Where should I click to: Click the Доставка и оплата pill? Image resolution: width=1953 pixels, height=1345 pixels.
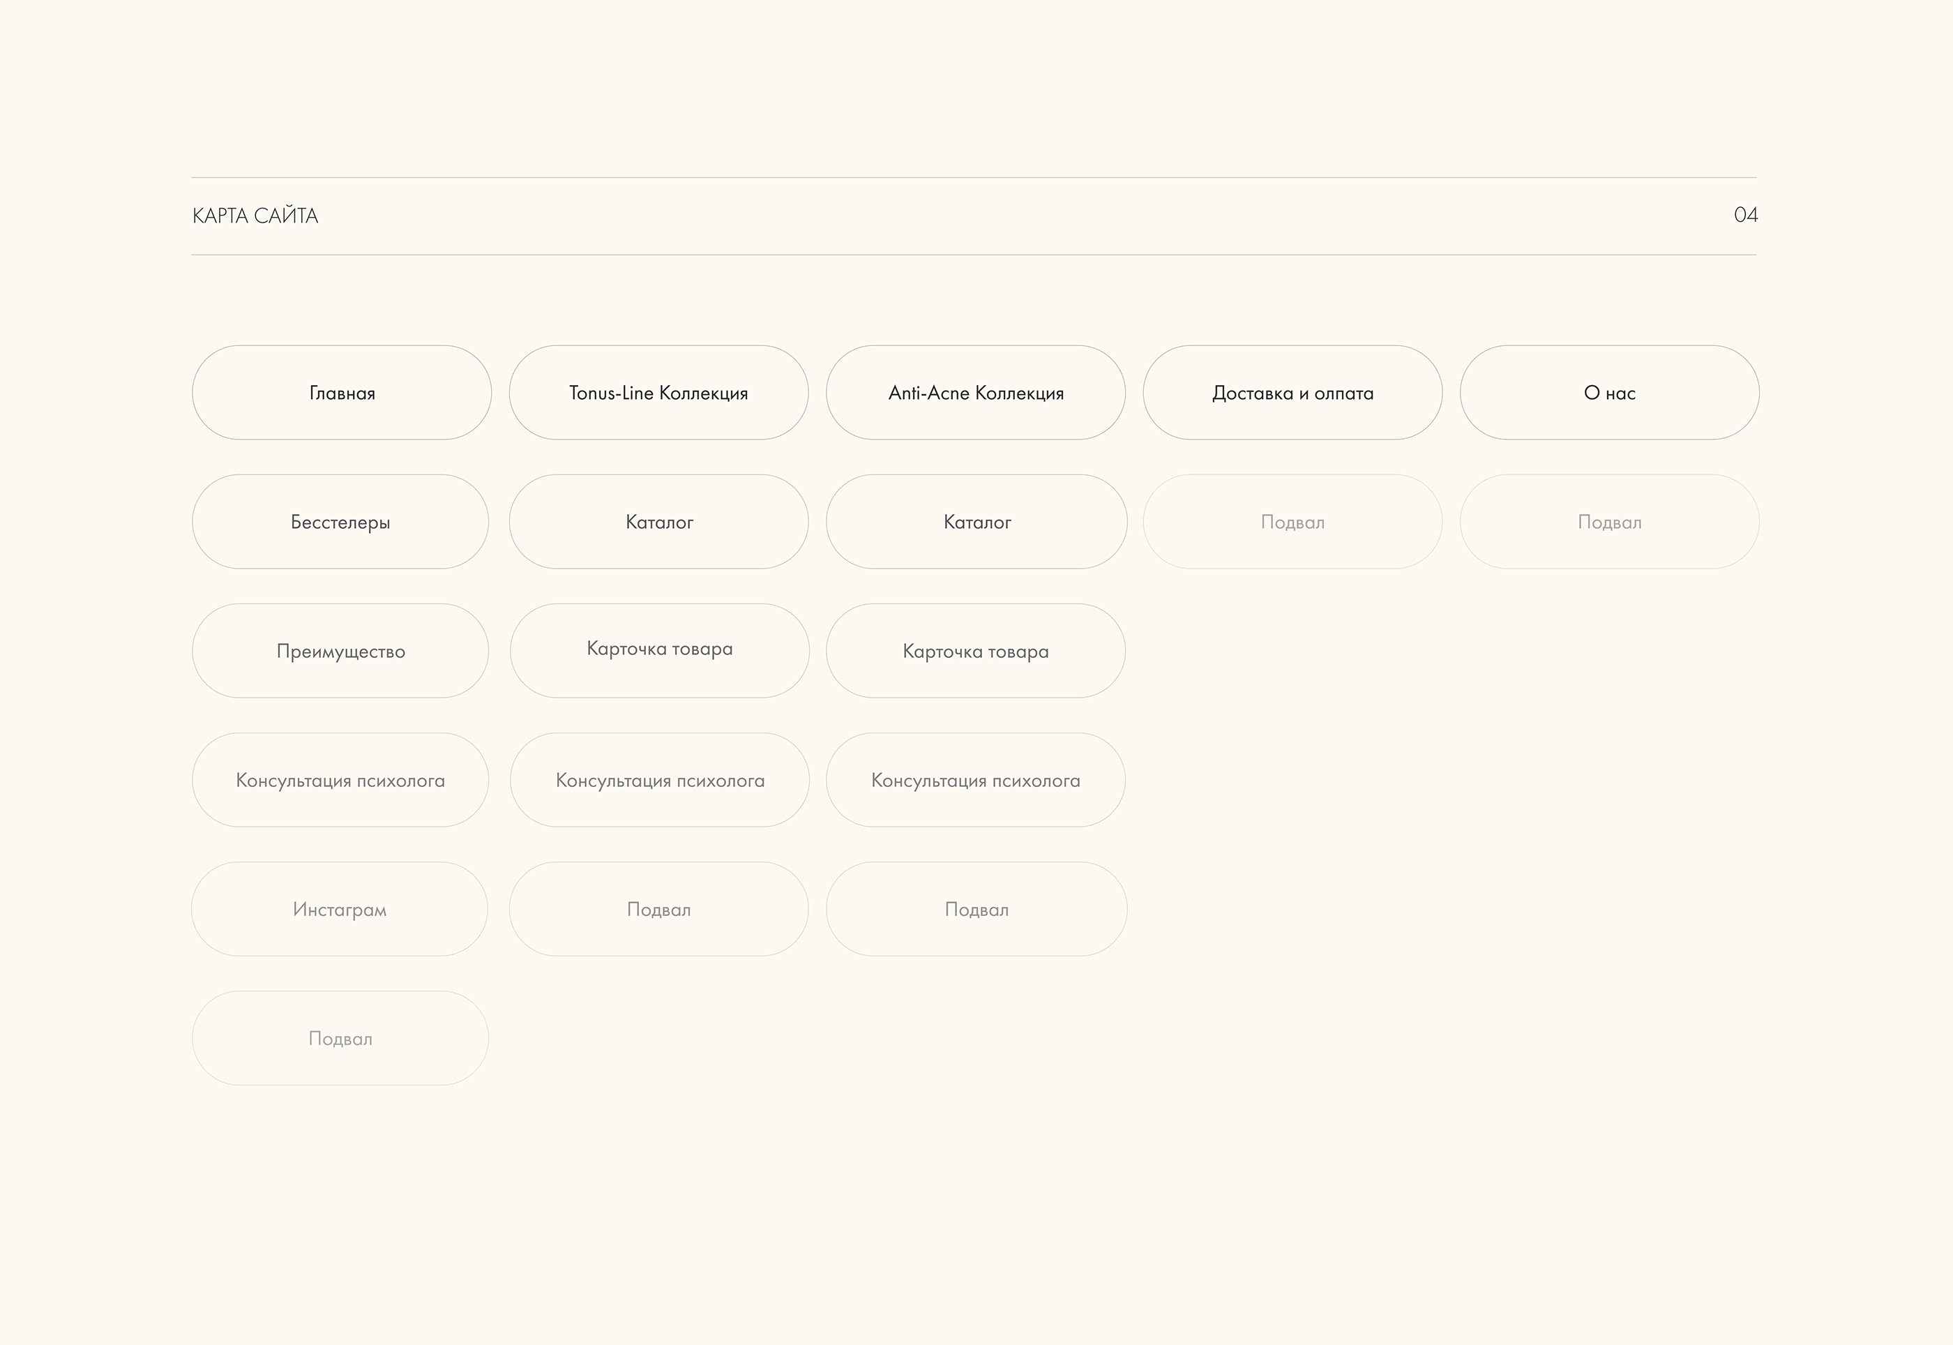tap(1292, 393)
